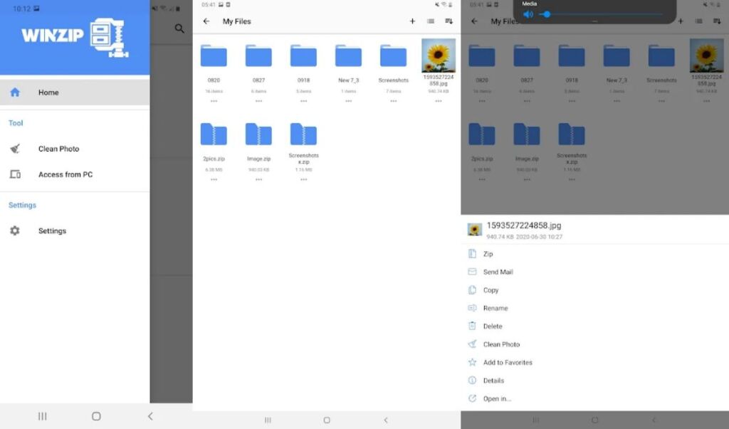Open the more options dots under the sunflower jpg in the middle screen
Viewport: 729px width, 429px height.
(x=439, y=101)
